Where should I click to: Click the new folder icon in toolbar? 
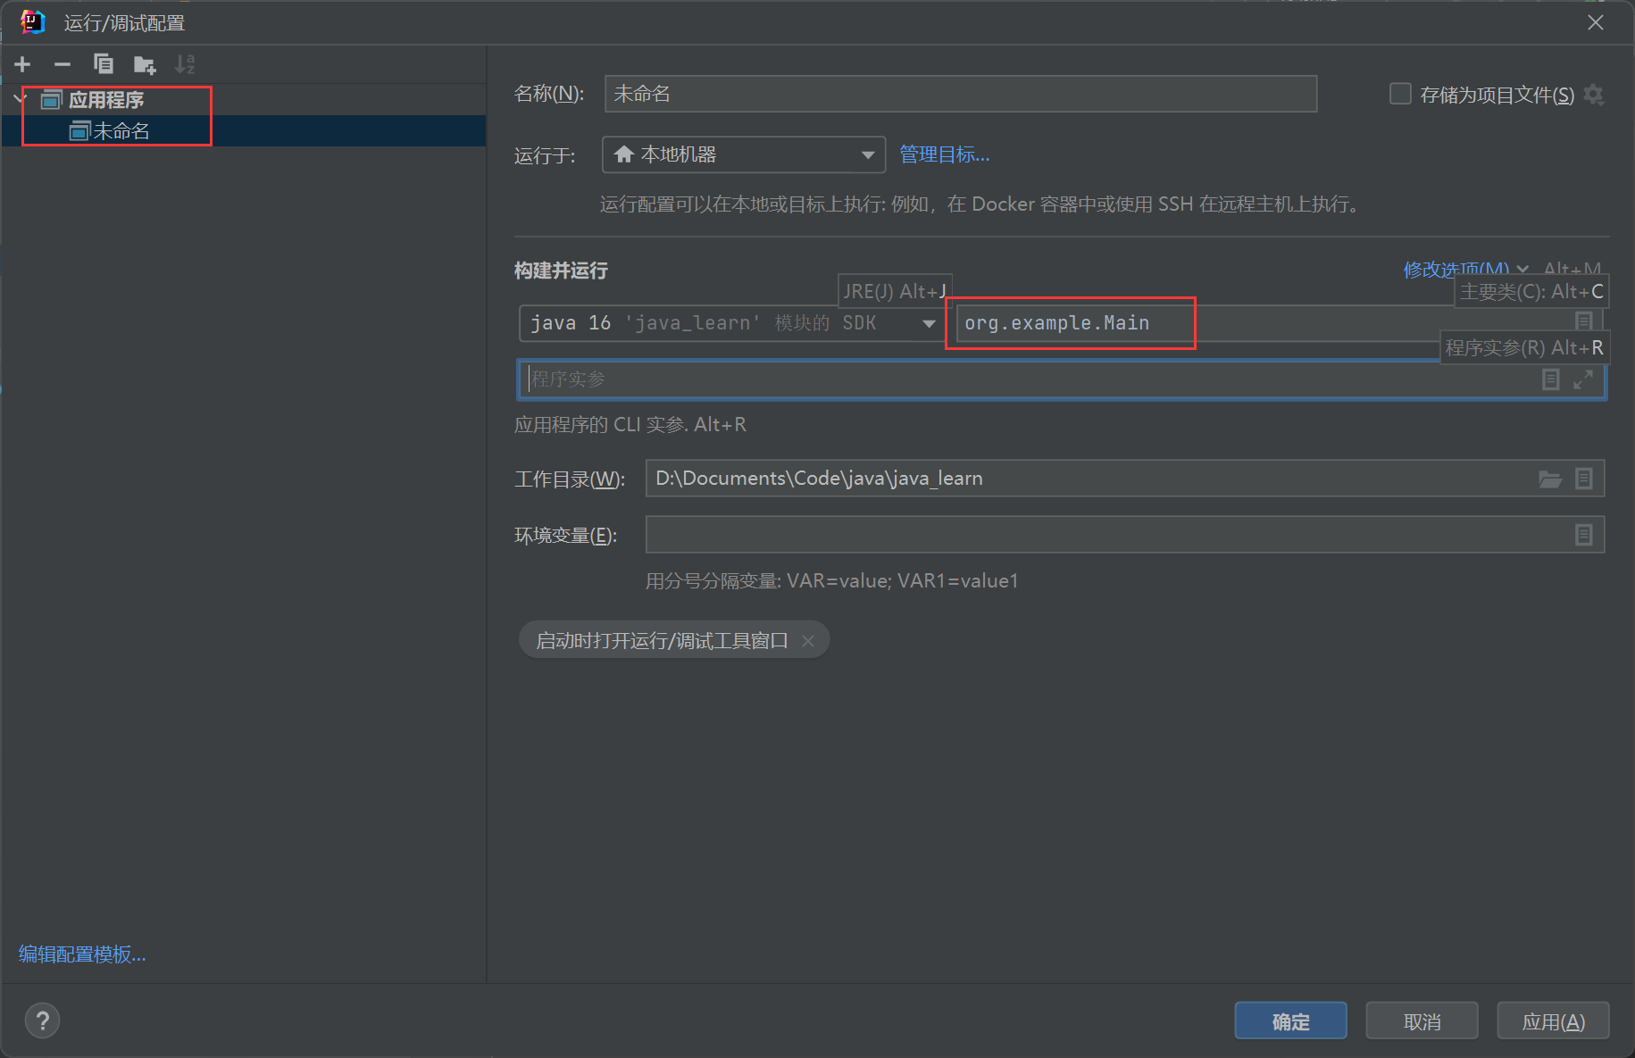pos(144,64)
